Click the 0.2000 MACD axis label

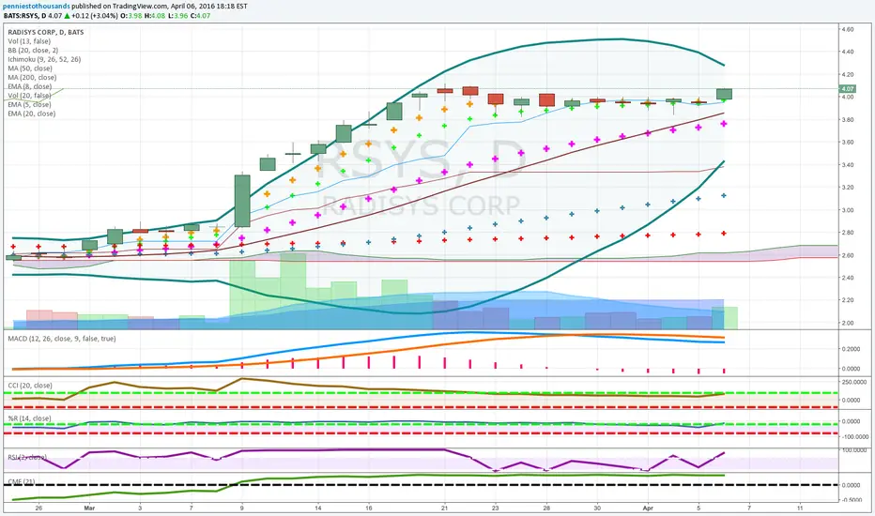851,349
